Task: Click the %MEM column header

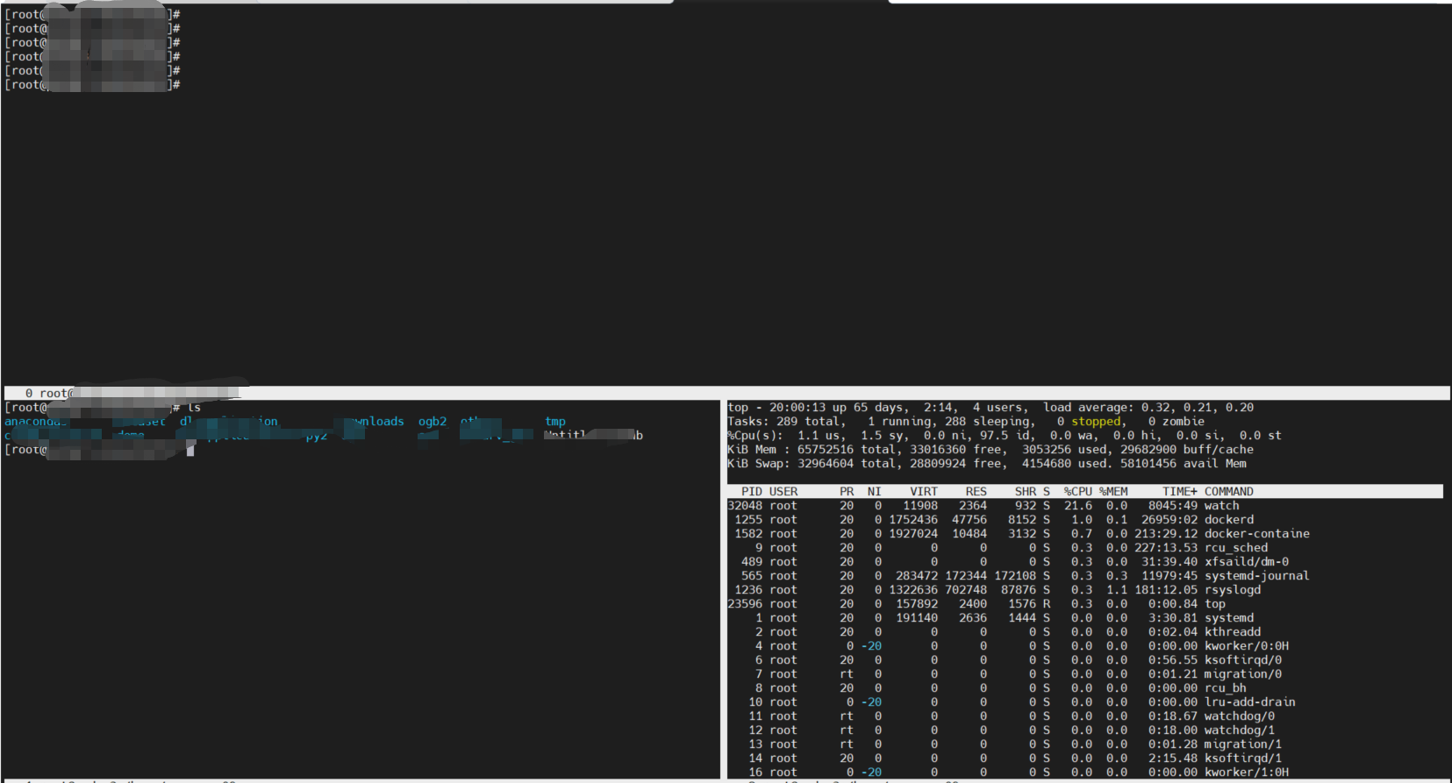Action: pyautogui.click(x=1113, y=492)
